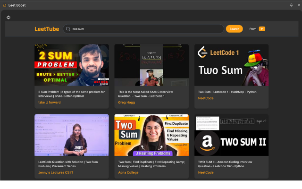This screenshot has width=302, height=189.
Task: Click the LeetTube logo text
Action: (x=47, y=29)
